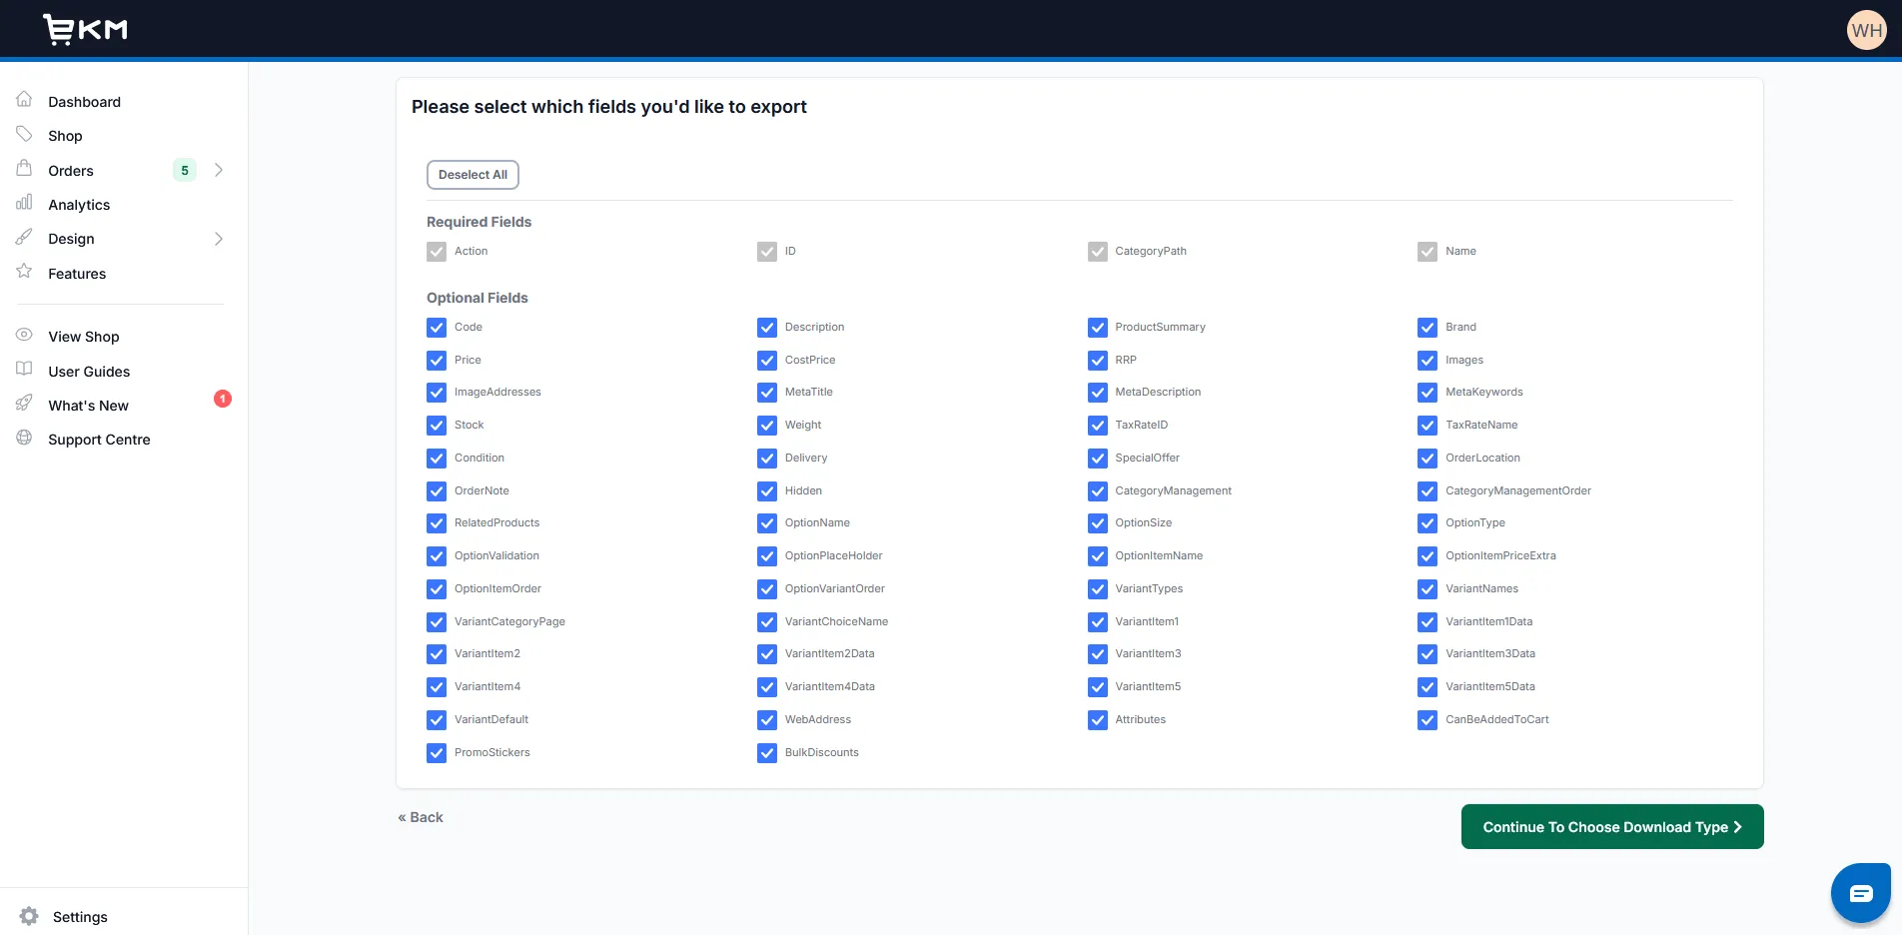Open Dashboard from the sidebar
The width and height of the screenshot is (1902, 935).
coord(84,102)
